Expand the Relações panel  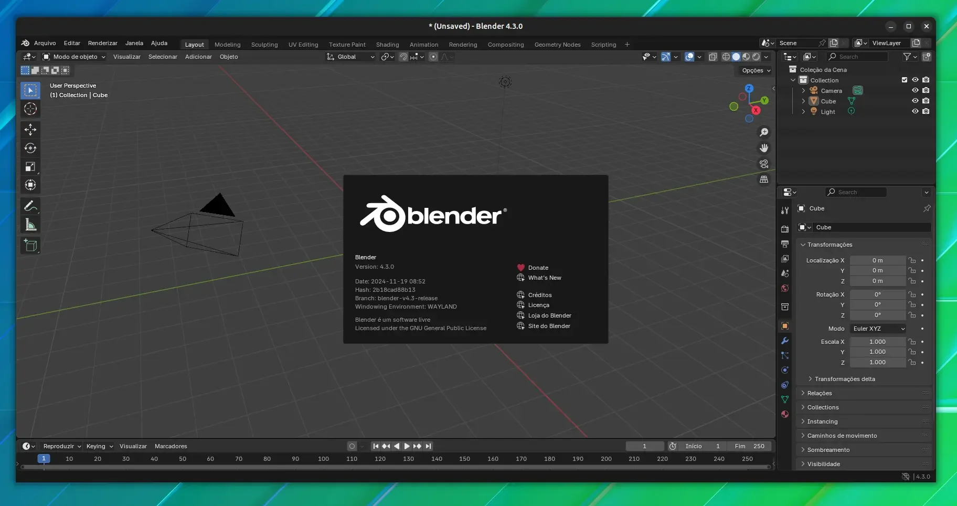[820, 393]
